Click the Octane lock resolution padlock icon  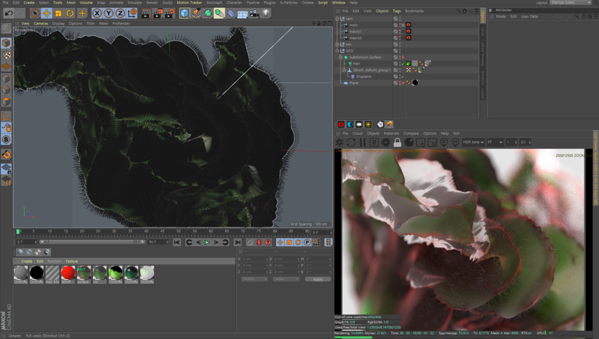397,142
